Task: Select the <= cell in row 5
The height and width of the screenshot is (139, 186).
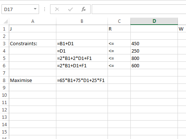Action: pyautogui.click(x=119, y=58)
